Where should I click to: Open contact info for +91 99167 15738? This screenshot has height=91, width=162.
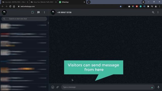coord(64,12)
